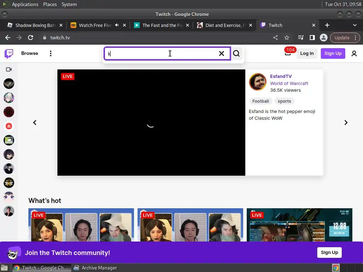Select the Football tag

[x=261, y=101]
